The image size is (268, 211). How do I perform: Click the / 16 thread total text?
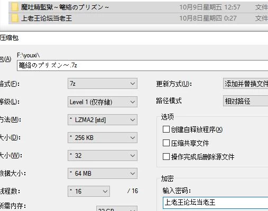(x=133, y=191)
